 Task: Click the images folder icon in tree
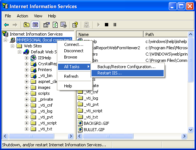coord(33,87)
